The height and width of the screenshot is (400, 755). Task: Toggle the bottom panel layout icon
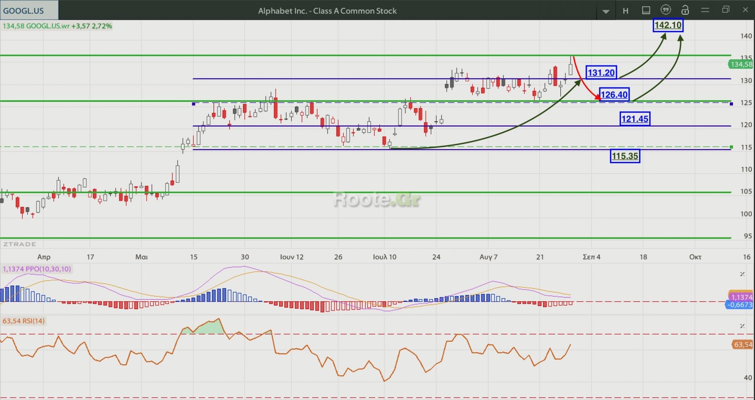pyautogui.click(x=646, y=11)
